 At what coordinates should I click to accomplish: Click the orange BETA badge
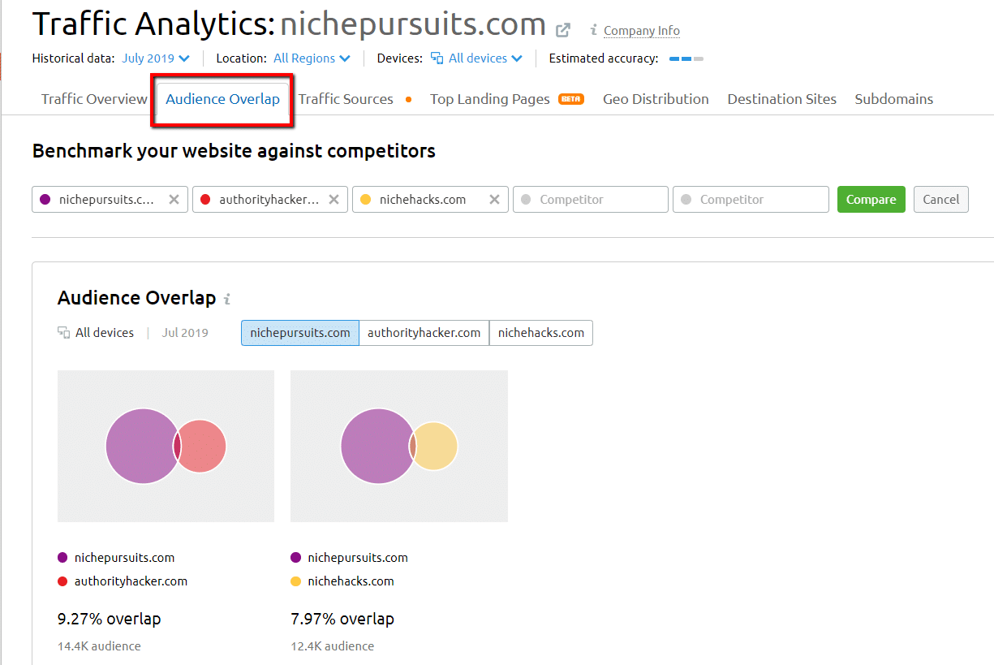tap(571, 99)
